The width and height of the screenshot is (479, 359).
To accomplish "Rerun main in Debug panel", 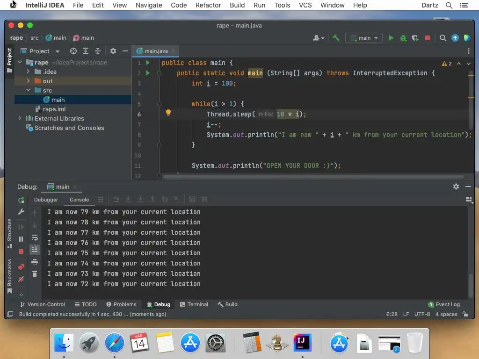I will [x=21, y=200].
